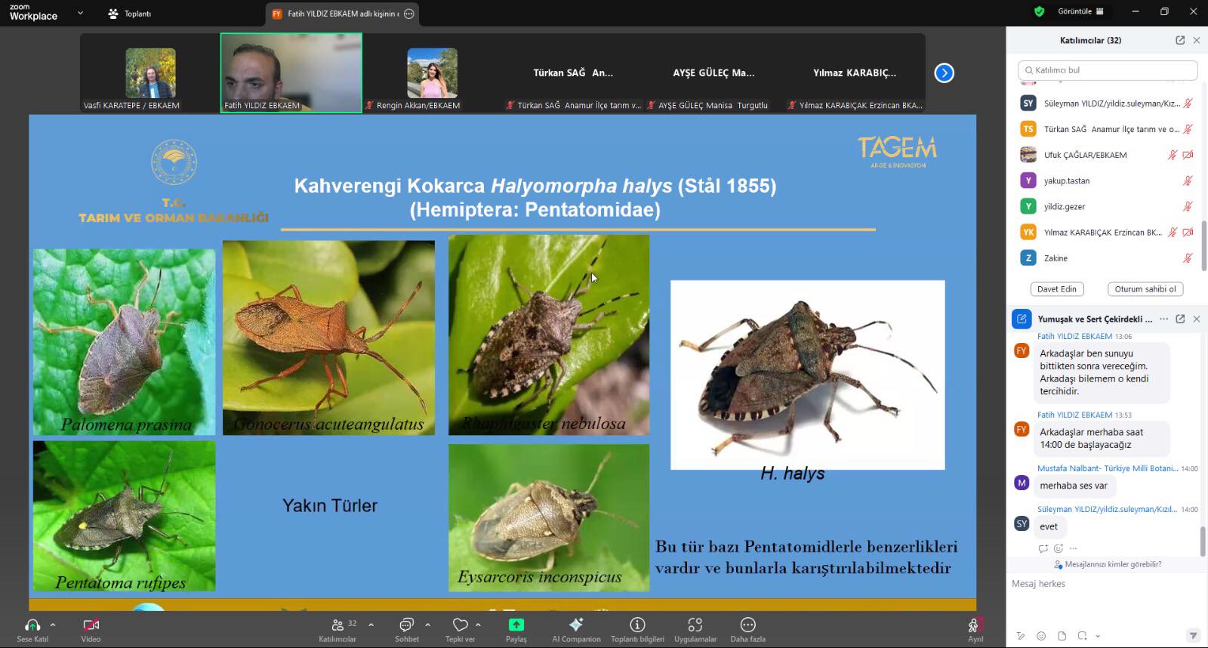Toggle the Video camera on
The image size is (1208, 648).
(91, 625)
